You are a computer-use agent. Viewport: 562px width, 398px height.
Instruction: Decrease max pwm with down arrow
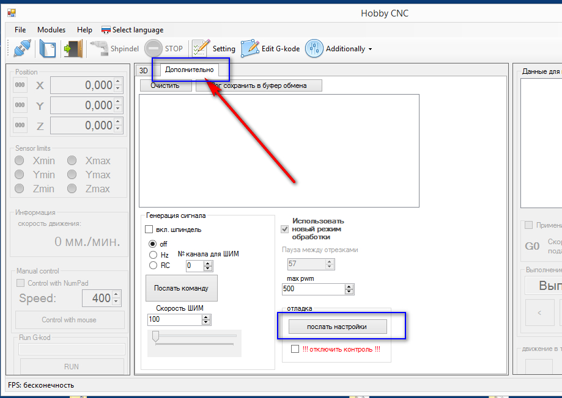[x=349, y=292]
